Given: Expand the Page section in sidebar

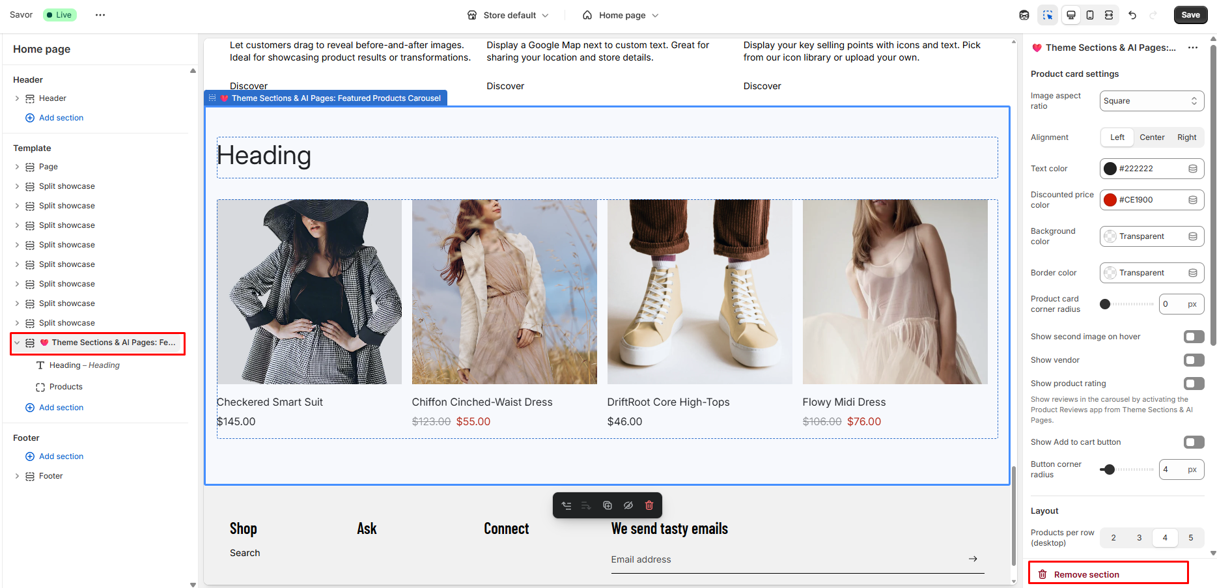Looking at the screenshot, I should 17,167.
